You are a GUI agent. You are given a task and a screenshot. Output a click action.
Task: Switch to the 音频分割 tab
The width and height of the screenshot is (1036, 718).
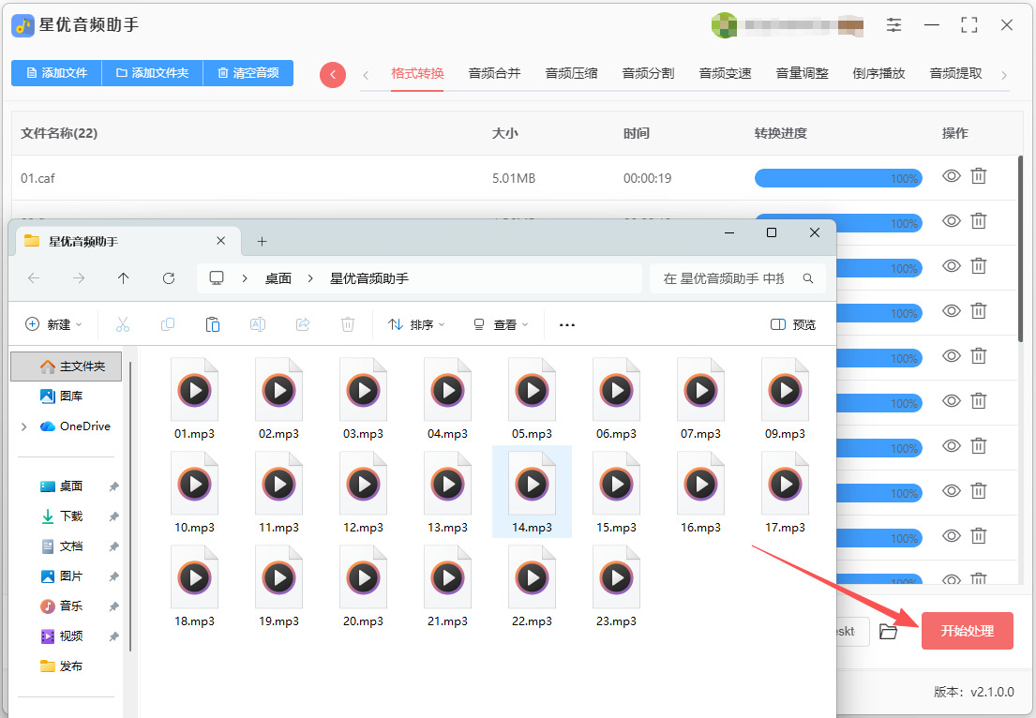[648, 73]
